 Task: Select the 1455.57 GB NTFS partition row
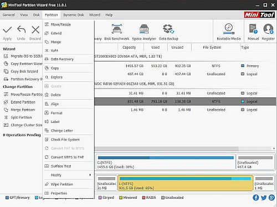coord(185,66)
